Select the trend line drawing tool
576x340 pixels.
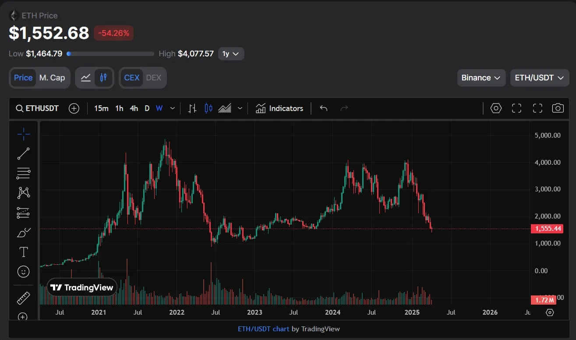click(x=23, y=154)
